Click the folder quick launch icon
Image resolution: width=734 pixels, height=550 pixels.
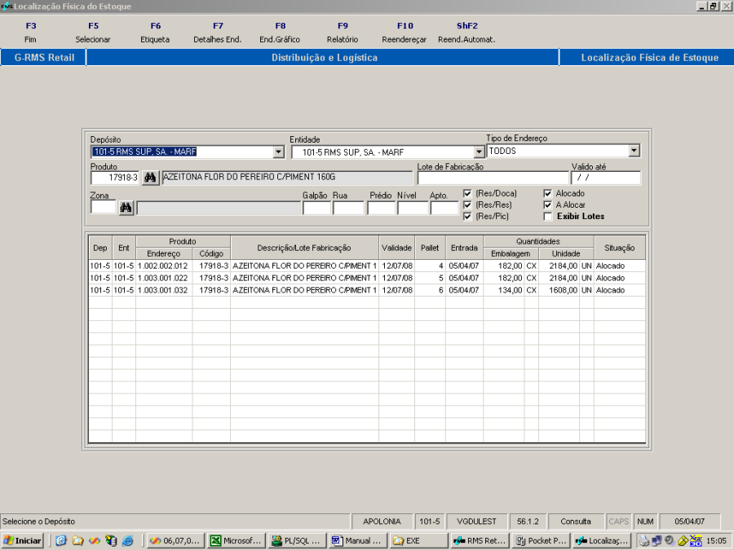(x=77, y=541)
